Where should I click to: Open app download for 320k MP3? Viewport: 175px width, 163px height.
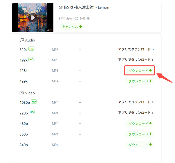pyautogui.click(x=136, y=49)
